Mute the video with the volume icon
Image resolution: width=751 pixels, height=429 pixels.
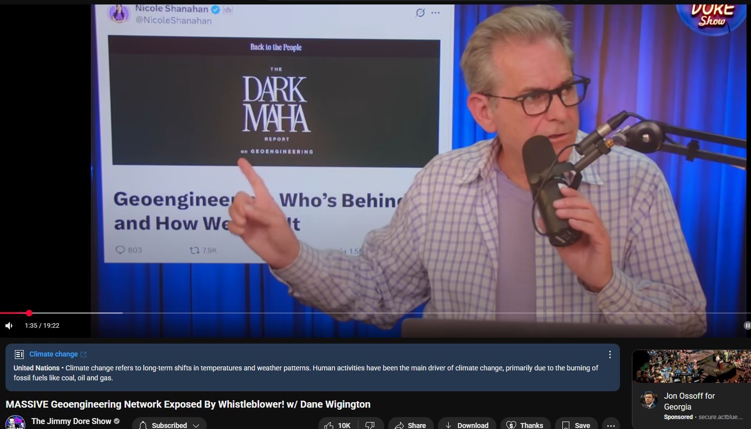click(9, 326)
